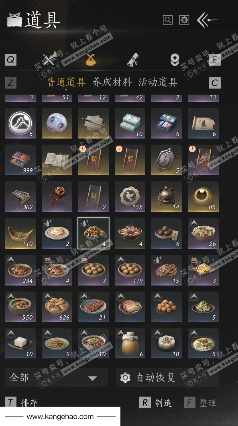Select the gold ingot boat item 110

click(x=20, y=234)
